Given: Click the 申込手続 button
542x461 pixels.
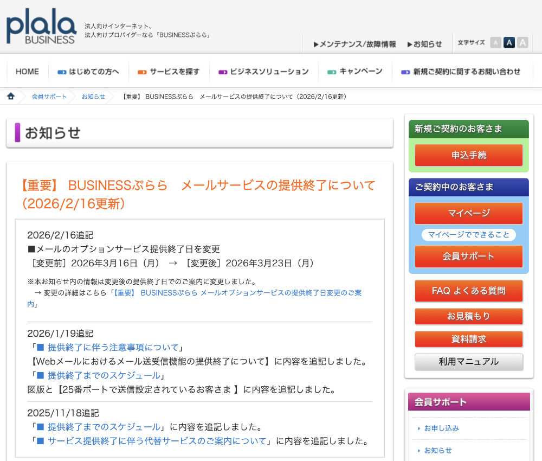Looking at the screenshot, I should 468,155.
